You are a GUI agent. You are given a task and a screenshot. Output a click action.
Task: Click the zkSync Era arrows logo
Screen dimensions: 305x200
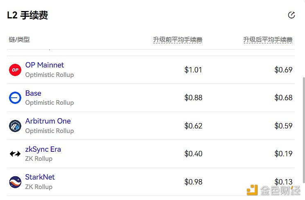15,154
